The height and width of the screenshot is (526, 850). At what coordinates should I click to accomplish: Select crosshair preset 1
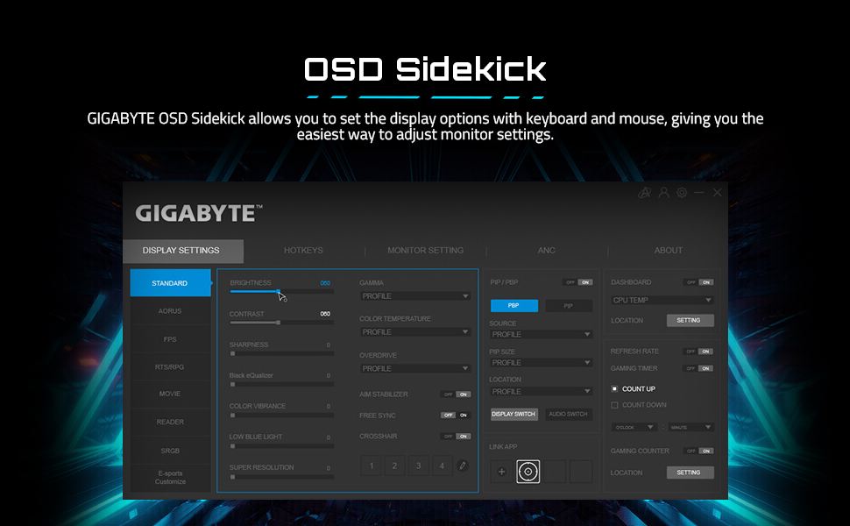click(372, 466)
